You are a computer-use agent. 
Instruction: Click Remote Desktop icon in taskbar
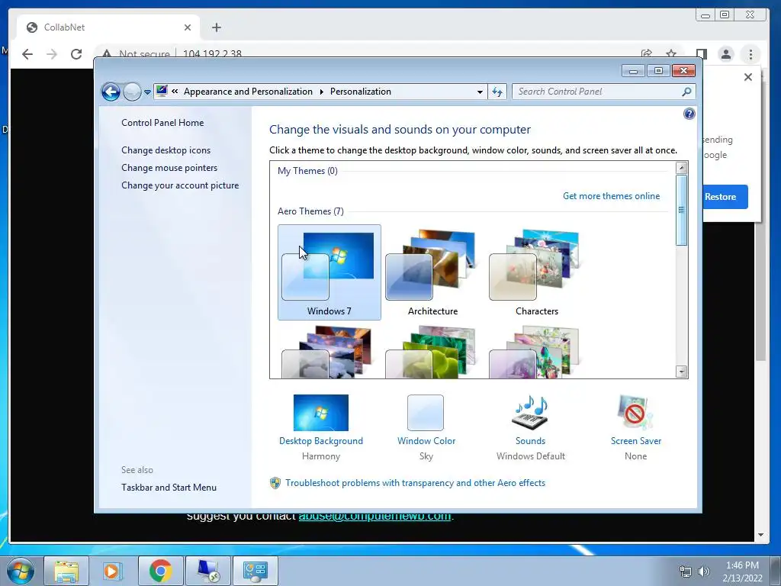tap(207, 571)
